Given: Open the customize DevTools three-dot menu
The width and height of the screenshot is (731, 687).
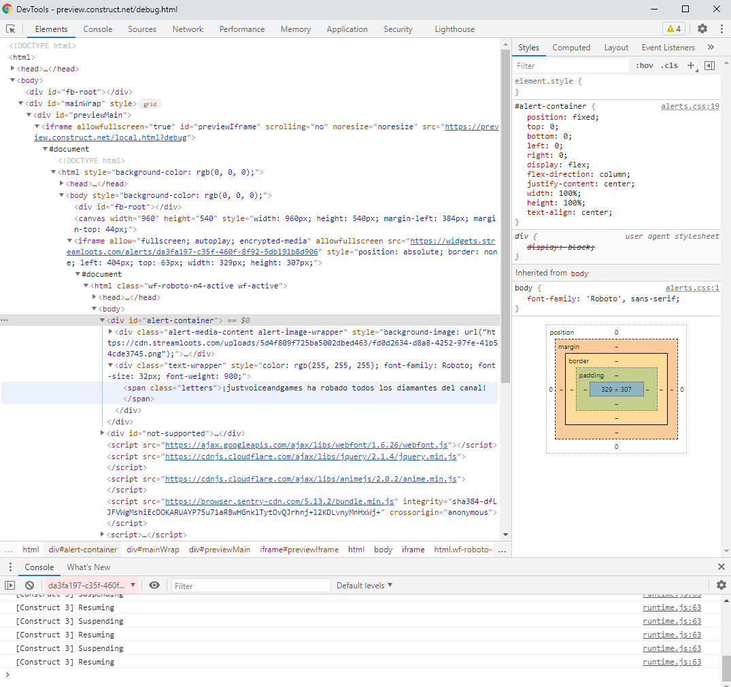Looking at the screenshot, I should coord(721,29).
